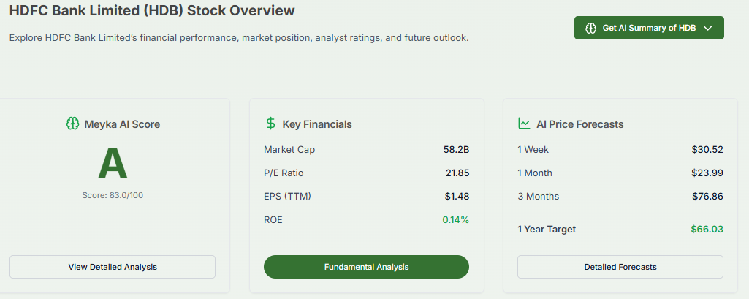Click the Market Cap value 58.2B

pos(456,150)
